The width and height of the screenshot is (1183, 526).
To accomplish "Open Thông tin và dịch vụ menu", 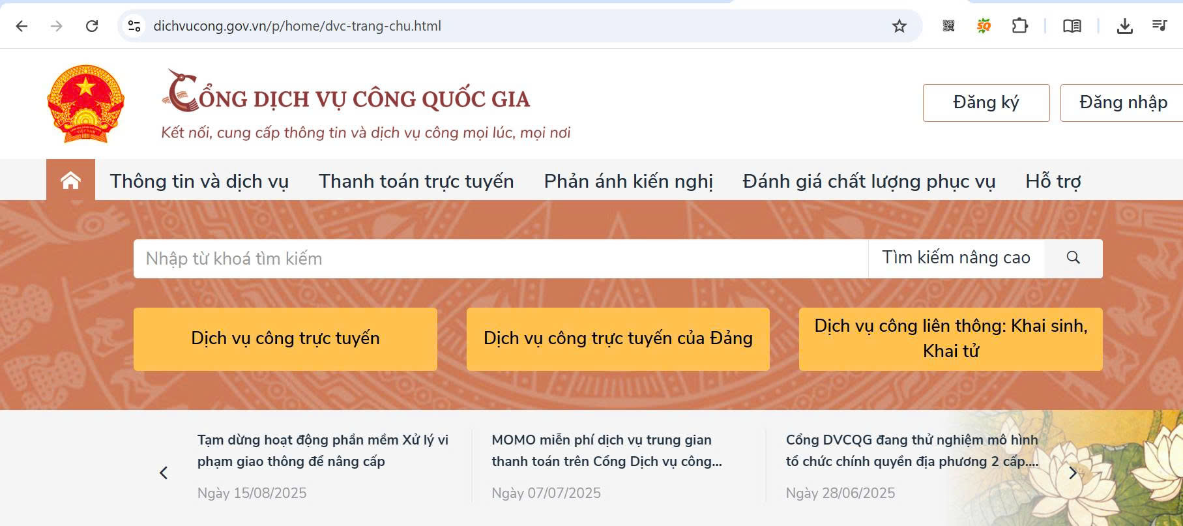I will tap(199, 181).
